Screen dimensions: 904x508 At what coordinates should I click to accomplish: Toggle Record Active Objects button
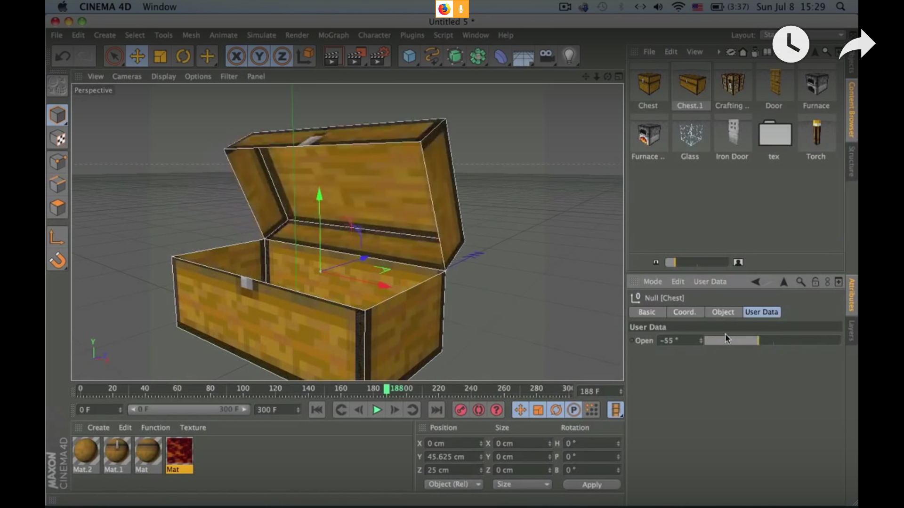point(460,410)
